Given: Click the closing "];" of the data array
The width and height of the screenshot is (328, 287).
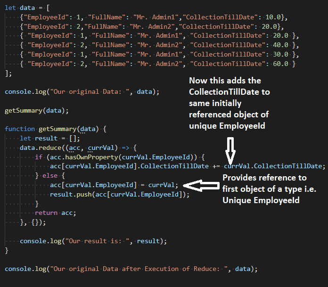Looking at the screenshot, I should pyautogui.click(x=8, y=74).
